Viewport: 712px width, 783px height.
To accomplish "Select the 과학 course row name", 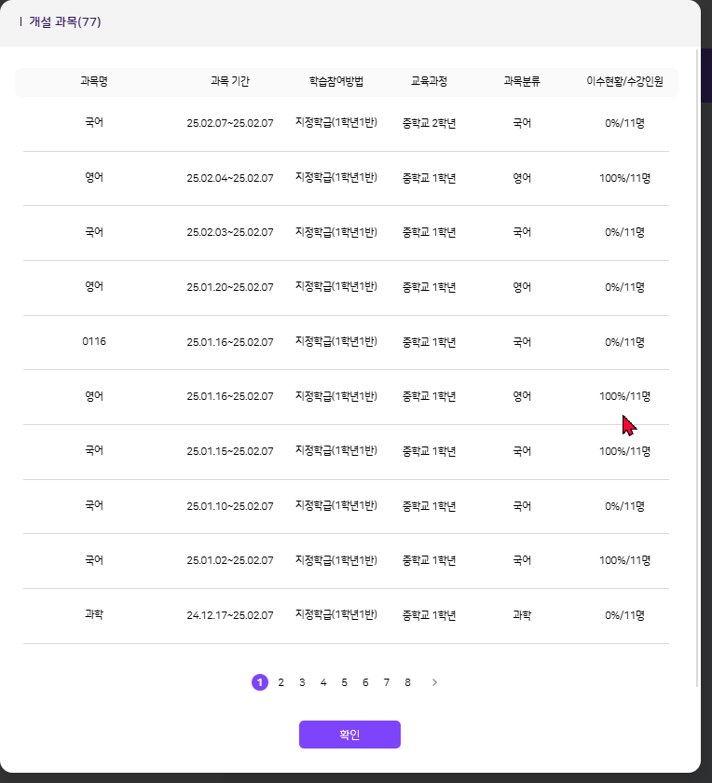I will (94, 615).
